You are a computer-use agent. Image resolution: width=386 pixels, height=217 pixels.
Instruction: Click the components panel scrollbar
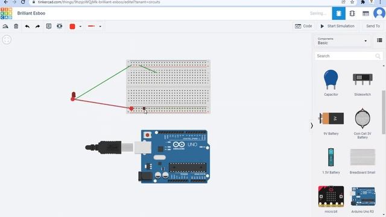click(x=384, y=112)
